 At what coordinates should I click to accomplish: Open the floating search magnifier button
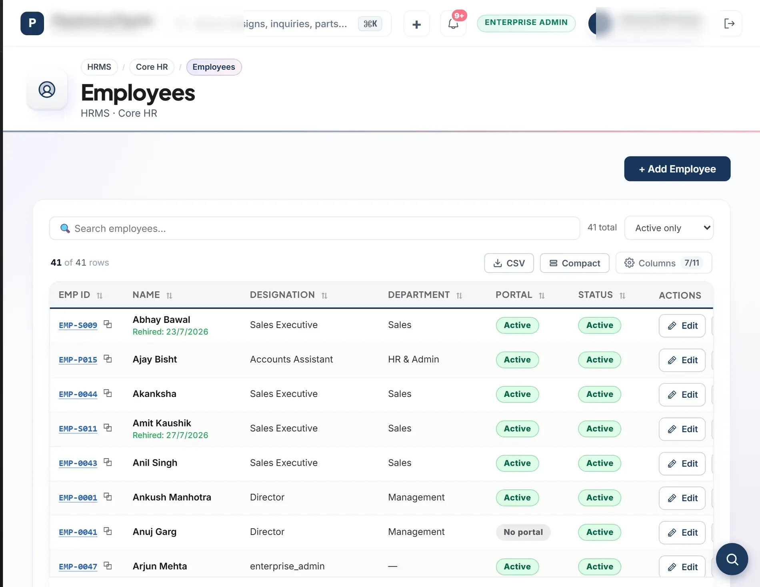click(x=732, y=559)
